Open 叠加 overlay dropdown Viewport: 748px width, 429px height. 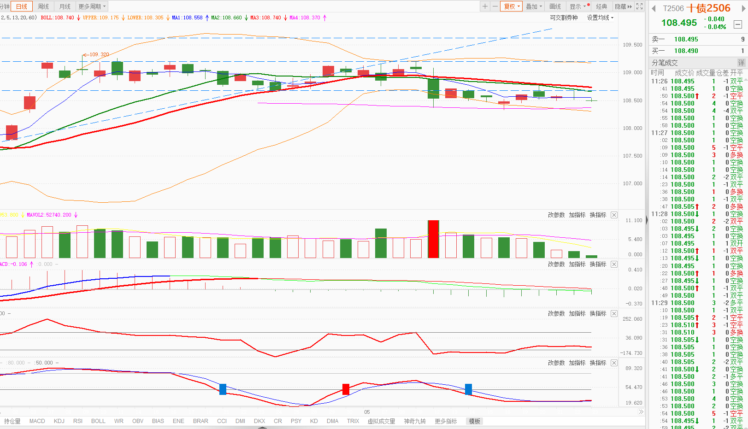click(534, 6)
